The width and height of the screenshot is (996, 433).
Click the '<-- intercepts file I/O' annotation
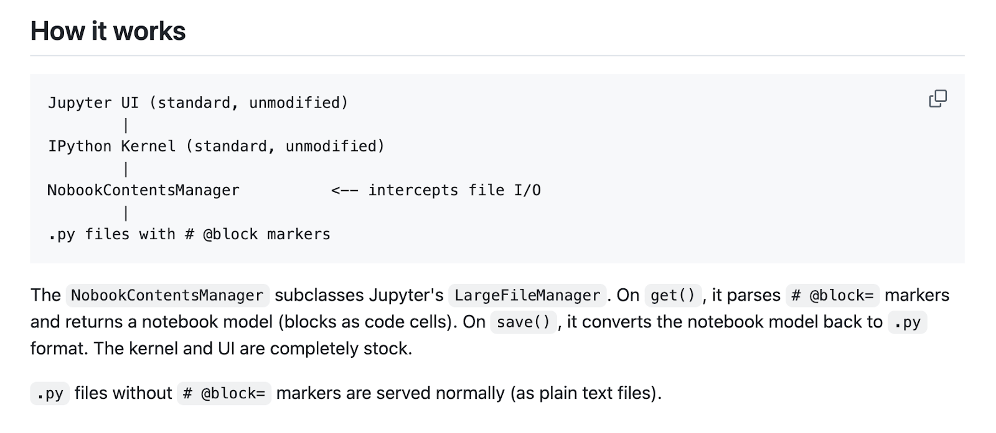(436, 190)
